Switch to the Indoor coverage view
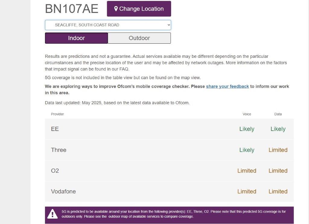 click(76, 38)
